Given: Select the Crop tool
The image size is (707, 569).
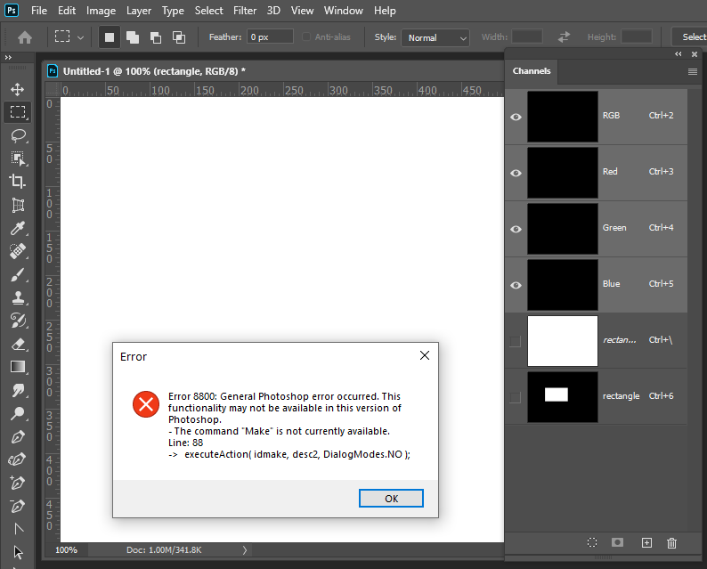Looking at the screenshot, I should pos(18,182).
